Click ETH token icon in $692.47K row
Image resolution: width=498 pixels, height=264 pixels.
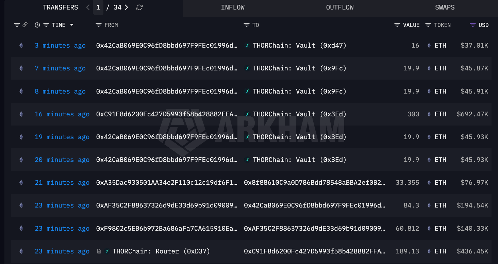(x=429, y=114)
